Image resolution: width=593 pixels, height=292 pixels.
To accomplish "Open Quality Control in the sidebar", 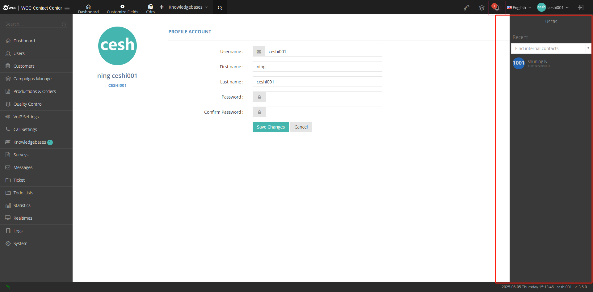I will coord(36,104).
